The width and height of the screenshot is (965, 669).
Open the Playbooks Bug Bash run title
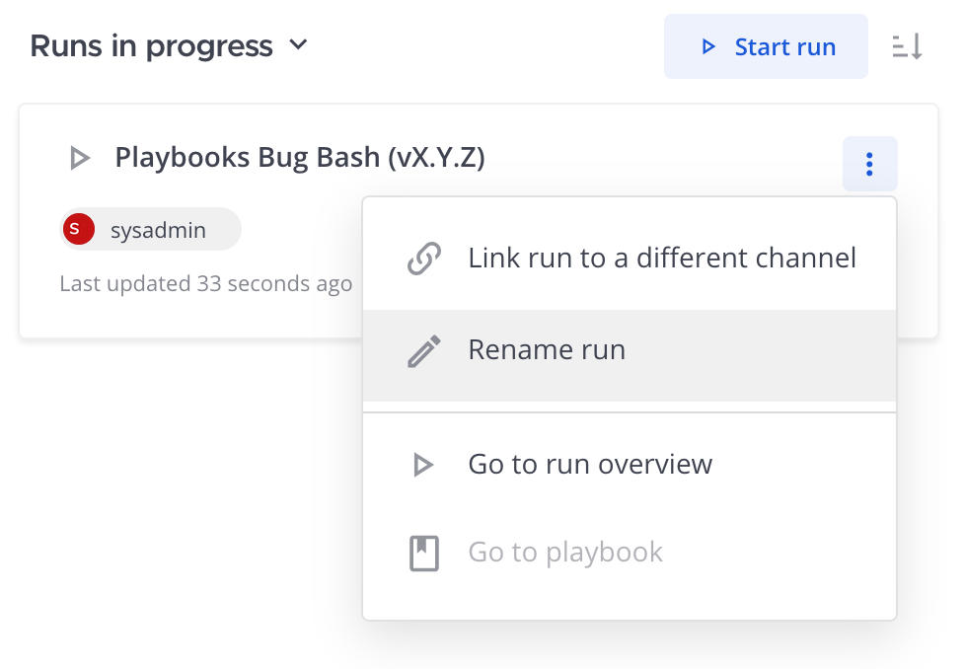point(300,158)
